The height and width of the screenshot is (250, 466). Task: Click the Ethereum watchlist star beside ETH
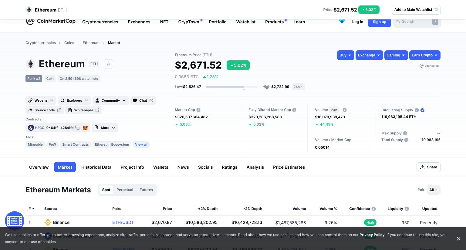(108, 64)
